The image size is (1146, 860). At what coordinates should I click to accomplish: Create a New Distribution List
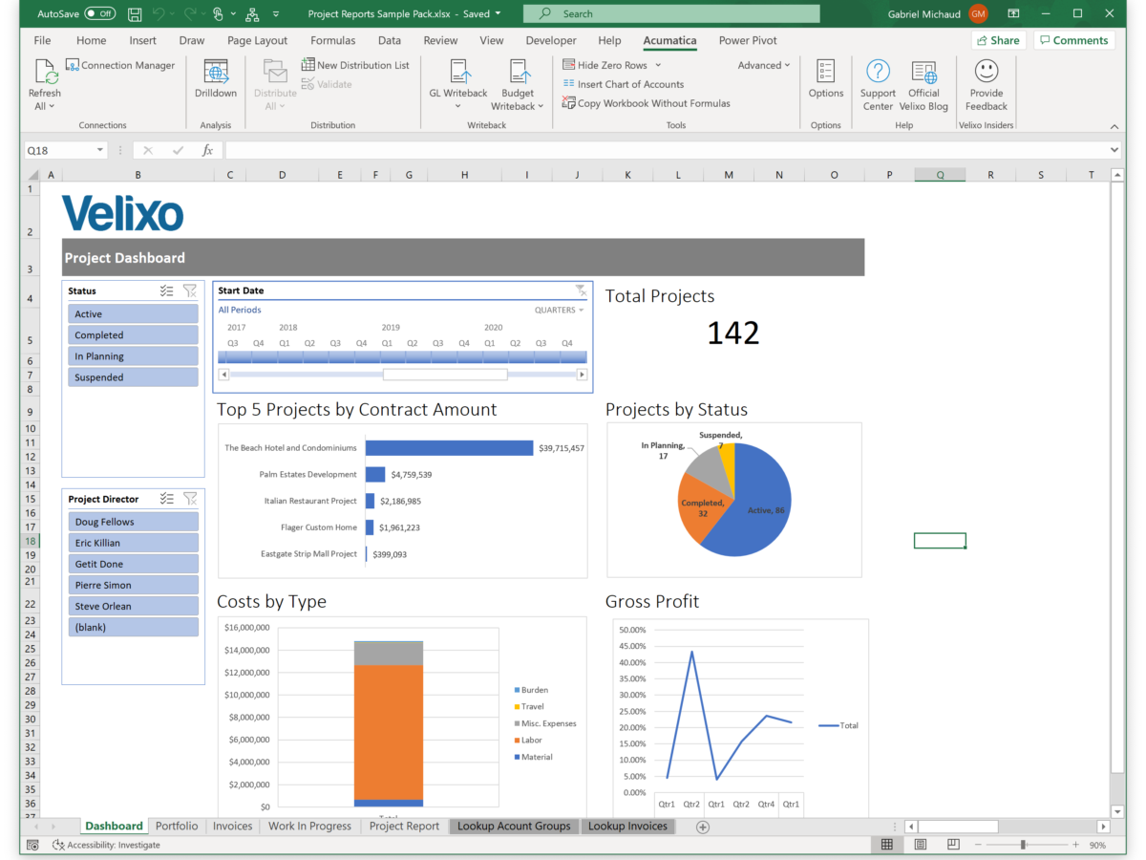[x=356, y=64]
